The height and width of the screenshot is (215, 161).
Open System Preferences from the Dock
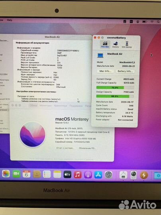point(108,175)
